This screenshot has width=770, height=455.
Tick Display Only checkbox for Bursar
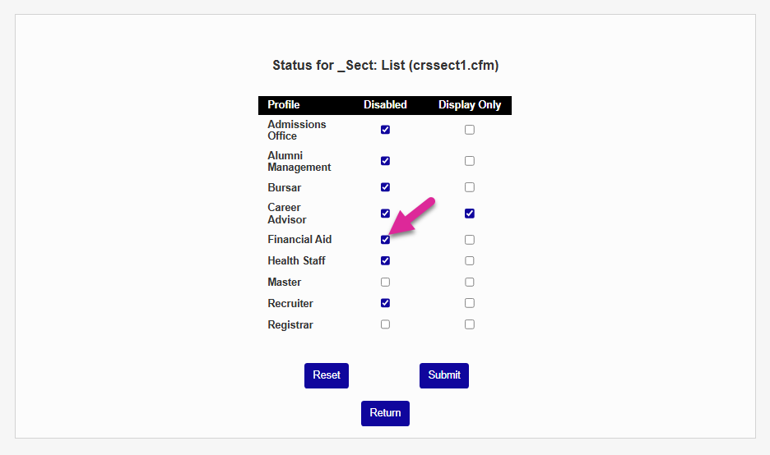(x=469, y=187)
